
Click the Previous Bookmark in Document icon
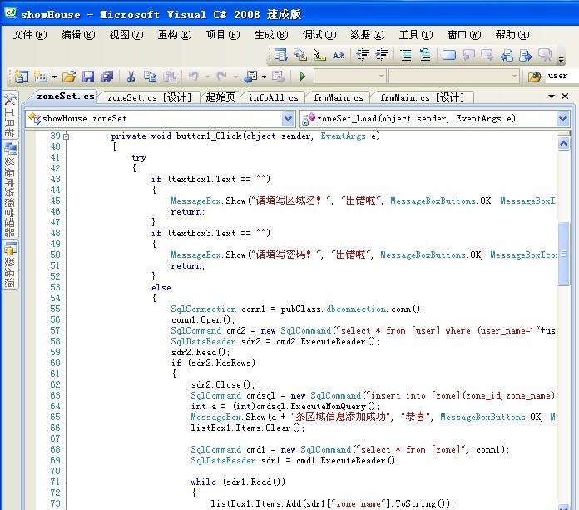click(x=507, y=55)
